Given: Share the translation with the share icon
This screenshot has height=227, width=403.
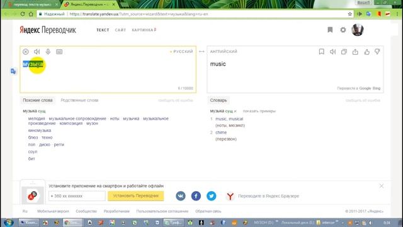Looking at the screenshot, I should 355,52.
